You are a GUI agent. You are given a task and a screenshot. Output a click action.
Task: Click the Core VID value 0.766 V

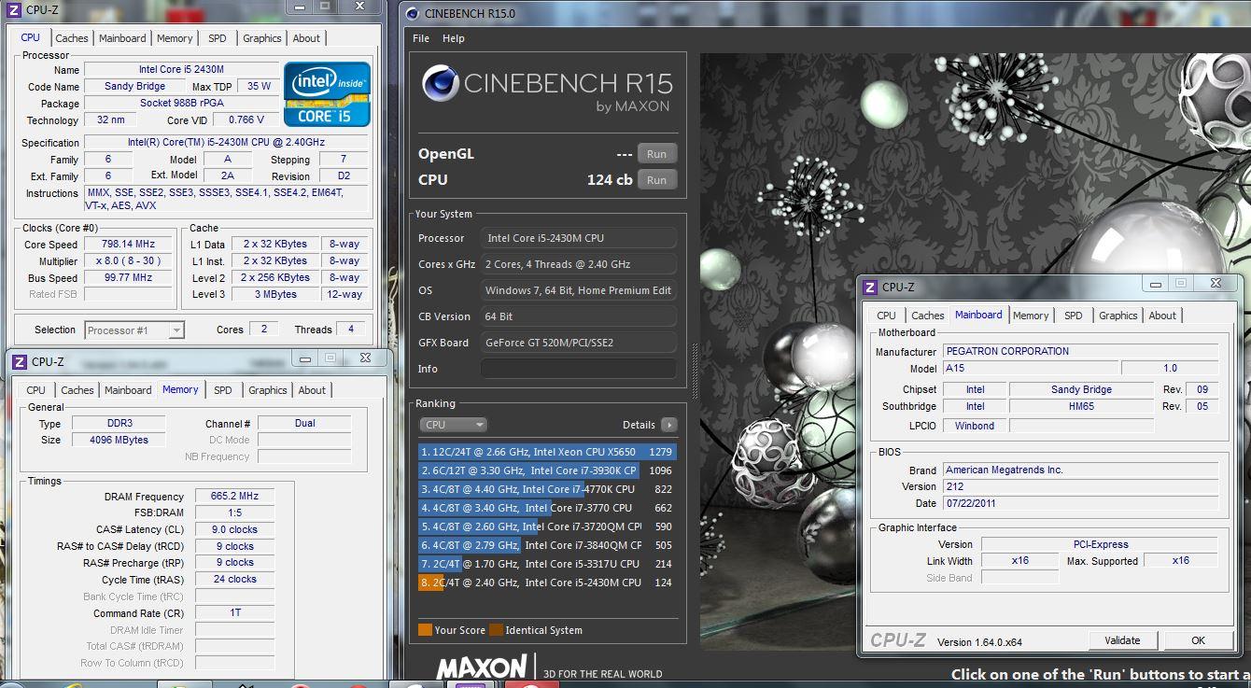pyautogui.click(x=246, y=119)
